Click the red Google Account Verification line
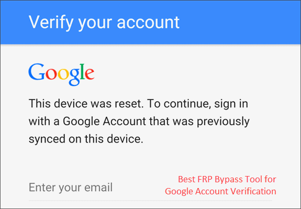The image size is (301, 209). [220, 191]
